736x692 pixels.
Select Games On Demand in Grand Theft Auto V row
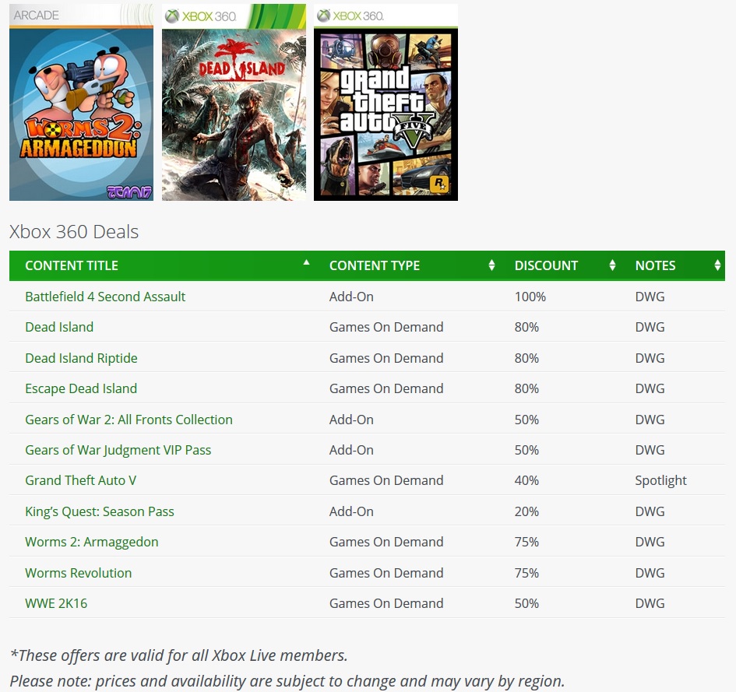coord(386,480)
